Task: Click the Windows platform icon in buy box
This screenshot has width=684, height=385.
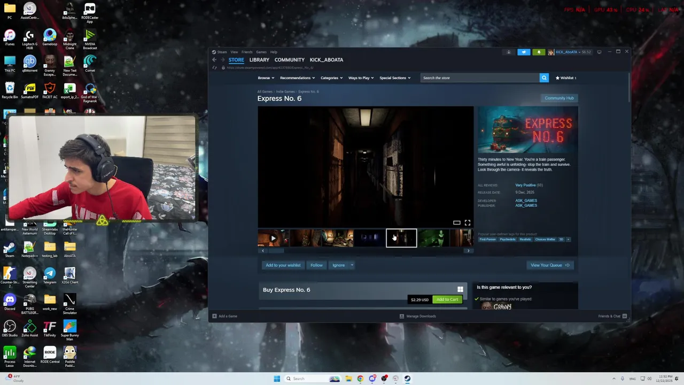Action: tap(460, 290)
